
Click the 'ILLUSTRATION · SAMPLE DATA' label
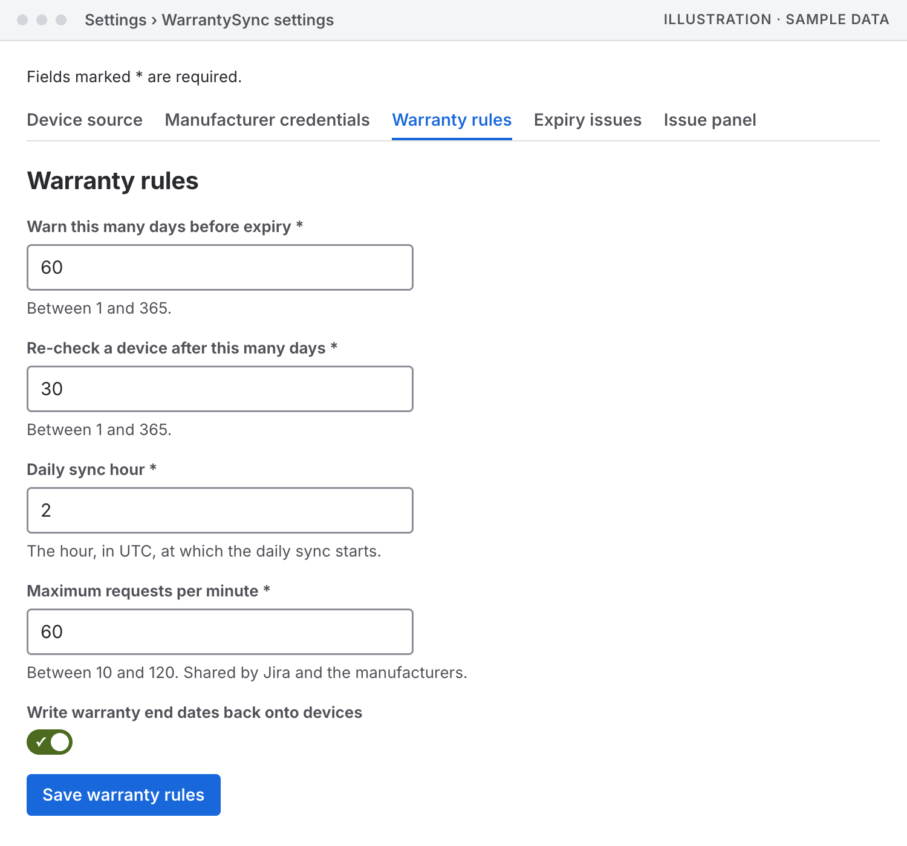click(776, 19)
